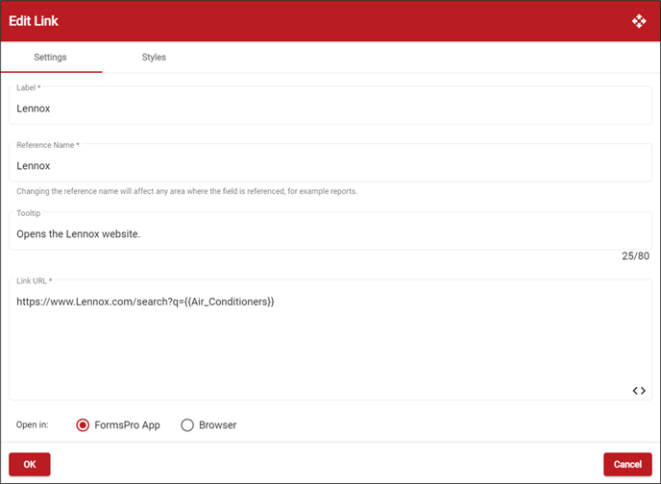Click the move dialog icon in header
Viewport: 661px width, 484px height.
point(639,21)
